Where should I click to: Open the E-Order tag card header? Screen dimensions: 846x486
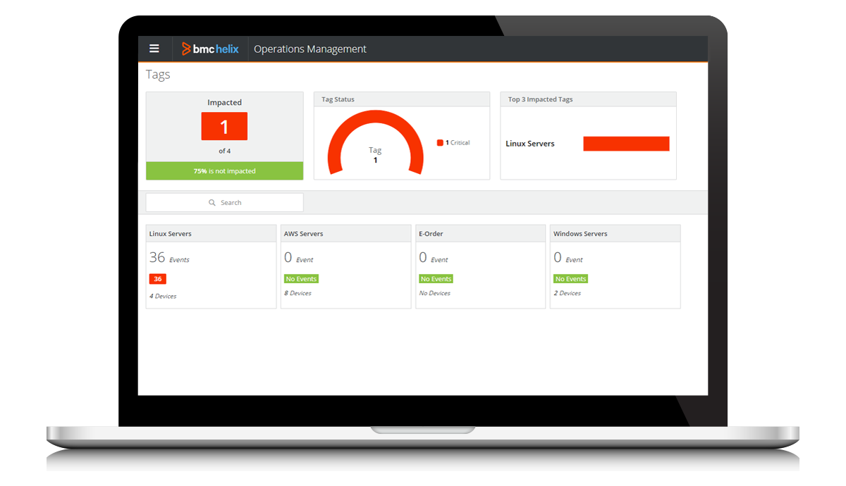(480, 234)
